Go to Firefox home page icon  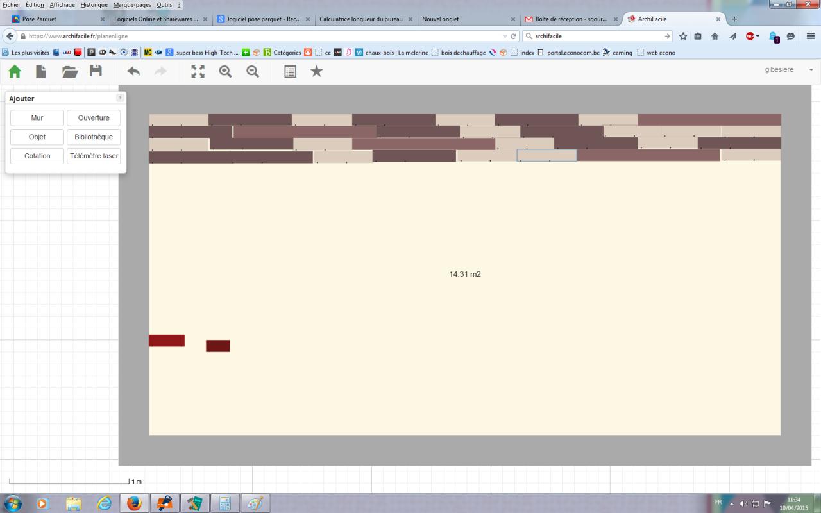(x=715, y=37)
